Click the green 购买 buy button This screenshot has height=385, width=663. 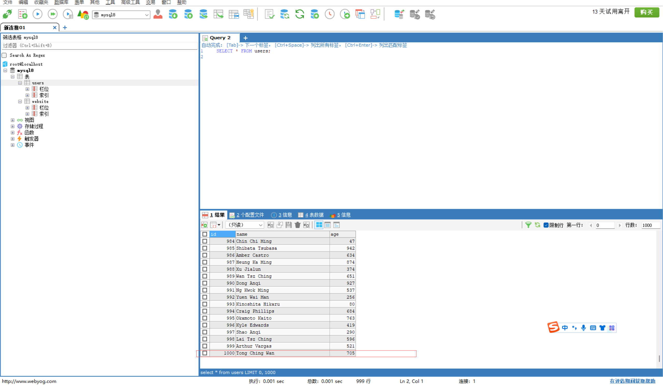tap(646, 12)
